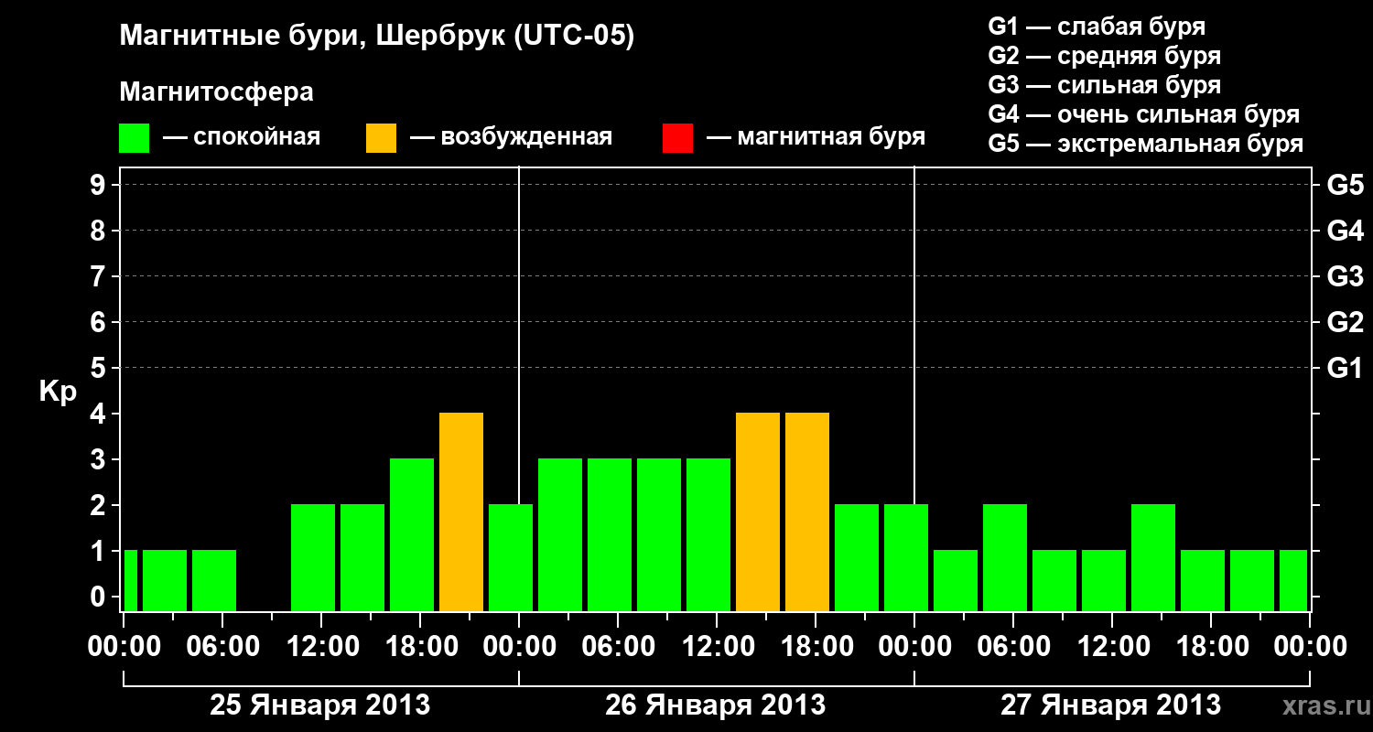Click the orange Kp 4 bar on 25 January
1373x732 pixels.
pos(461,511)
